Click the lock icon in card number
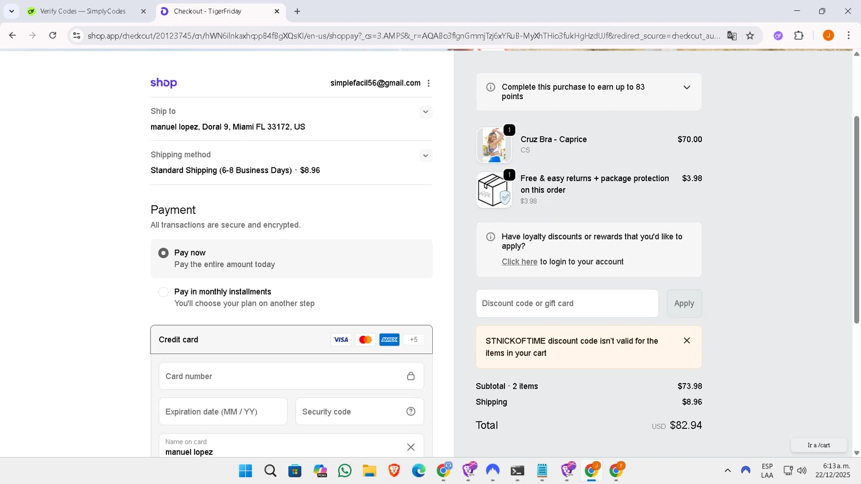 tap(411, 376)
